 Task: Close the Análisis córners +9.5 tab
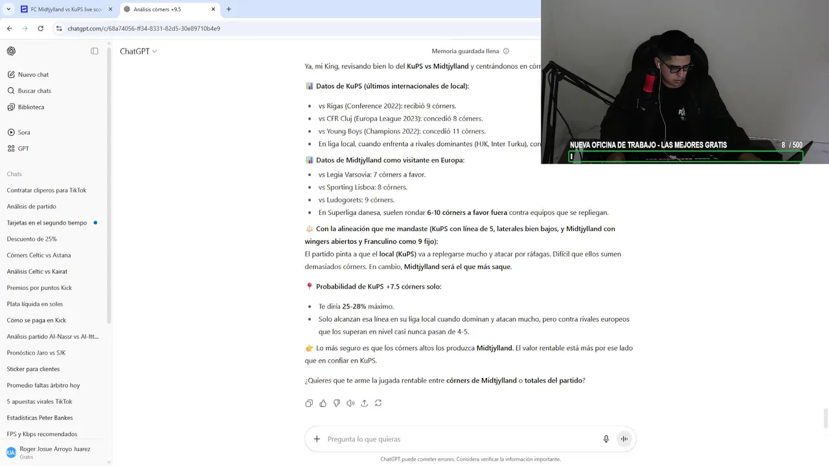(214, 9)
